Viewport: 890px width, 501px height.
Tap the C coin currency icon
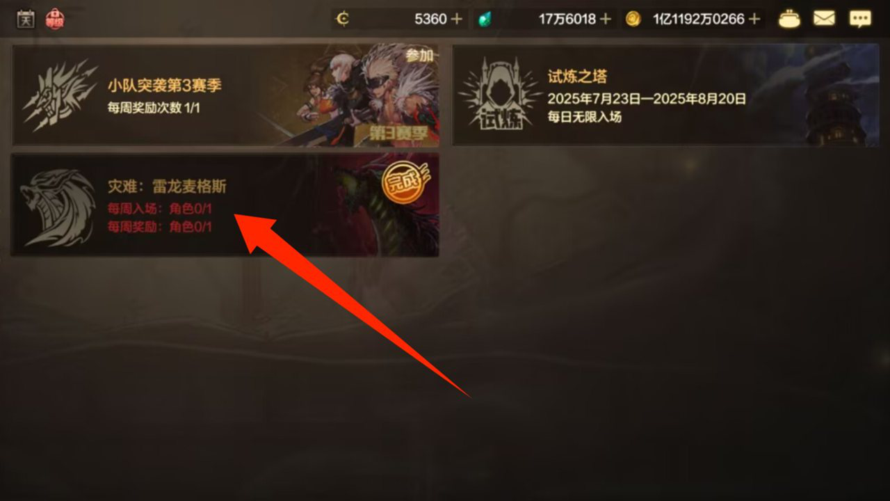click(342, 19)
